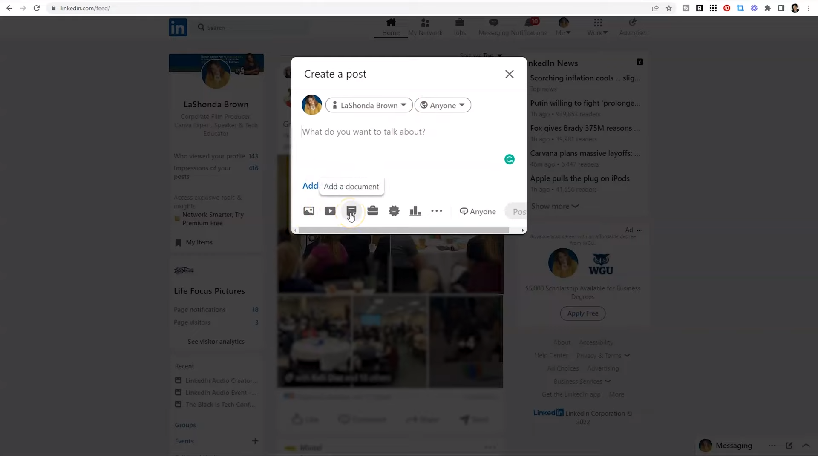Click the Anyone comment control button
This screenshot has height=460, width=818.
(x=478, y=211)
